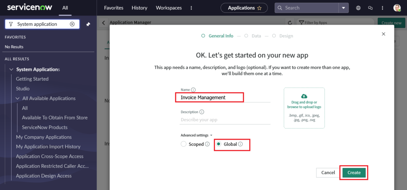Click the System application filter field

click(42, 24)
